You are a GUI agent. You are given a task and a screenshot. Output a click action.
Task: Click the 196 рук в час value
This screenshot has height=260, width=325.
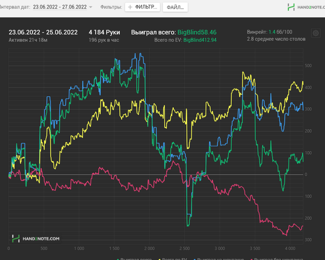[x=104, y=40]
